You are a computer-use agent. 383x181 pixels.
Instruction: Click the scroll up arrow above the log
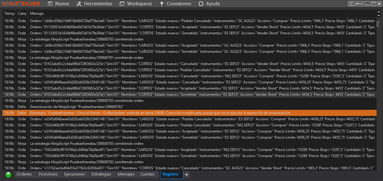pos(378,12)
